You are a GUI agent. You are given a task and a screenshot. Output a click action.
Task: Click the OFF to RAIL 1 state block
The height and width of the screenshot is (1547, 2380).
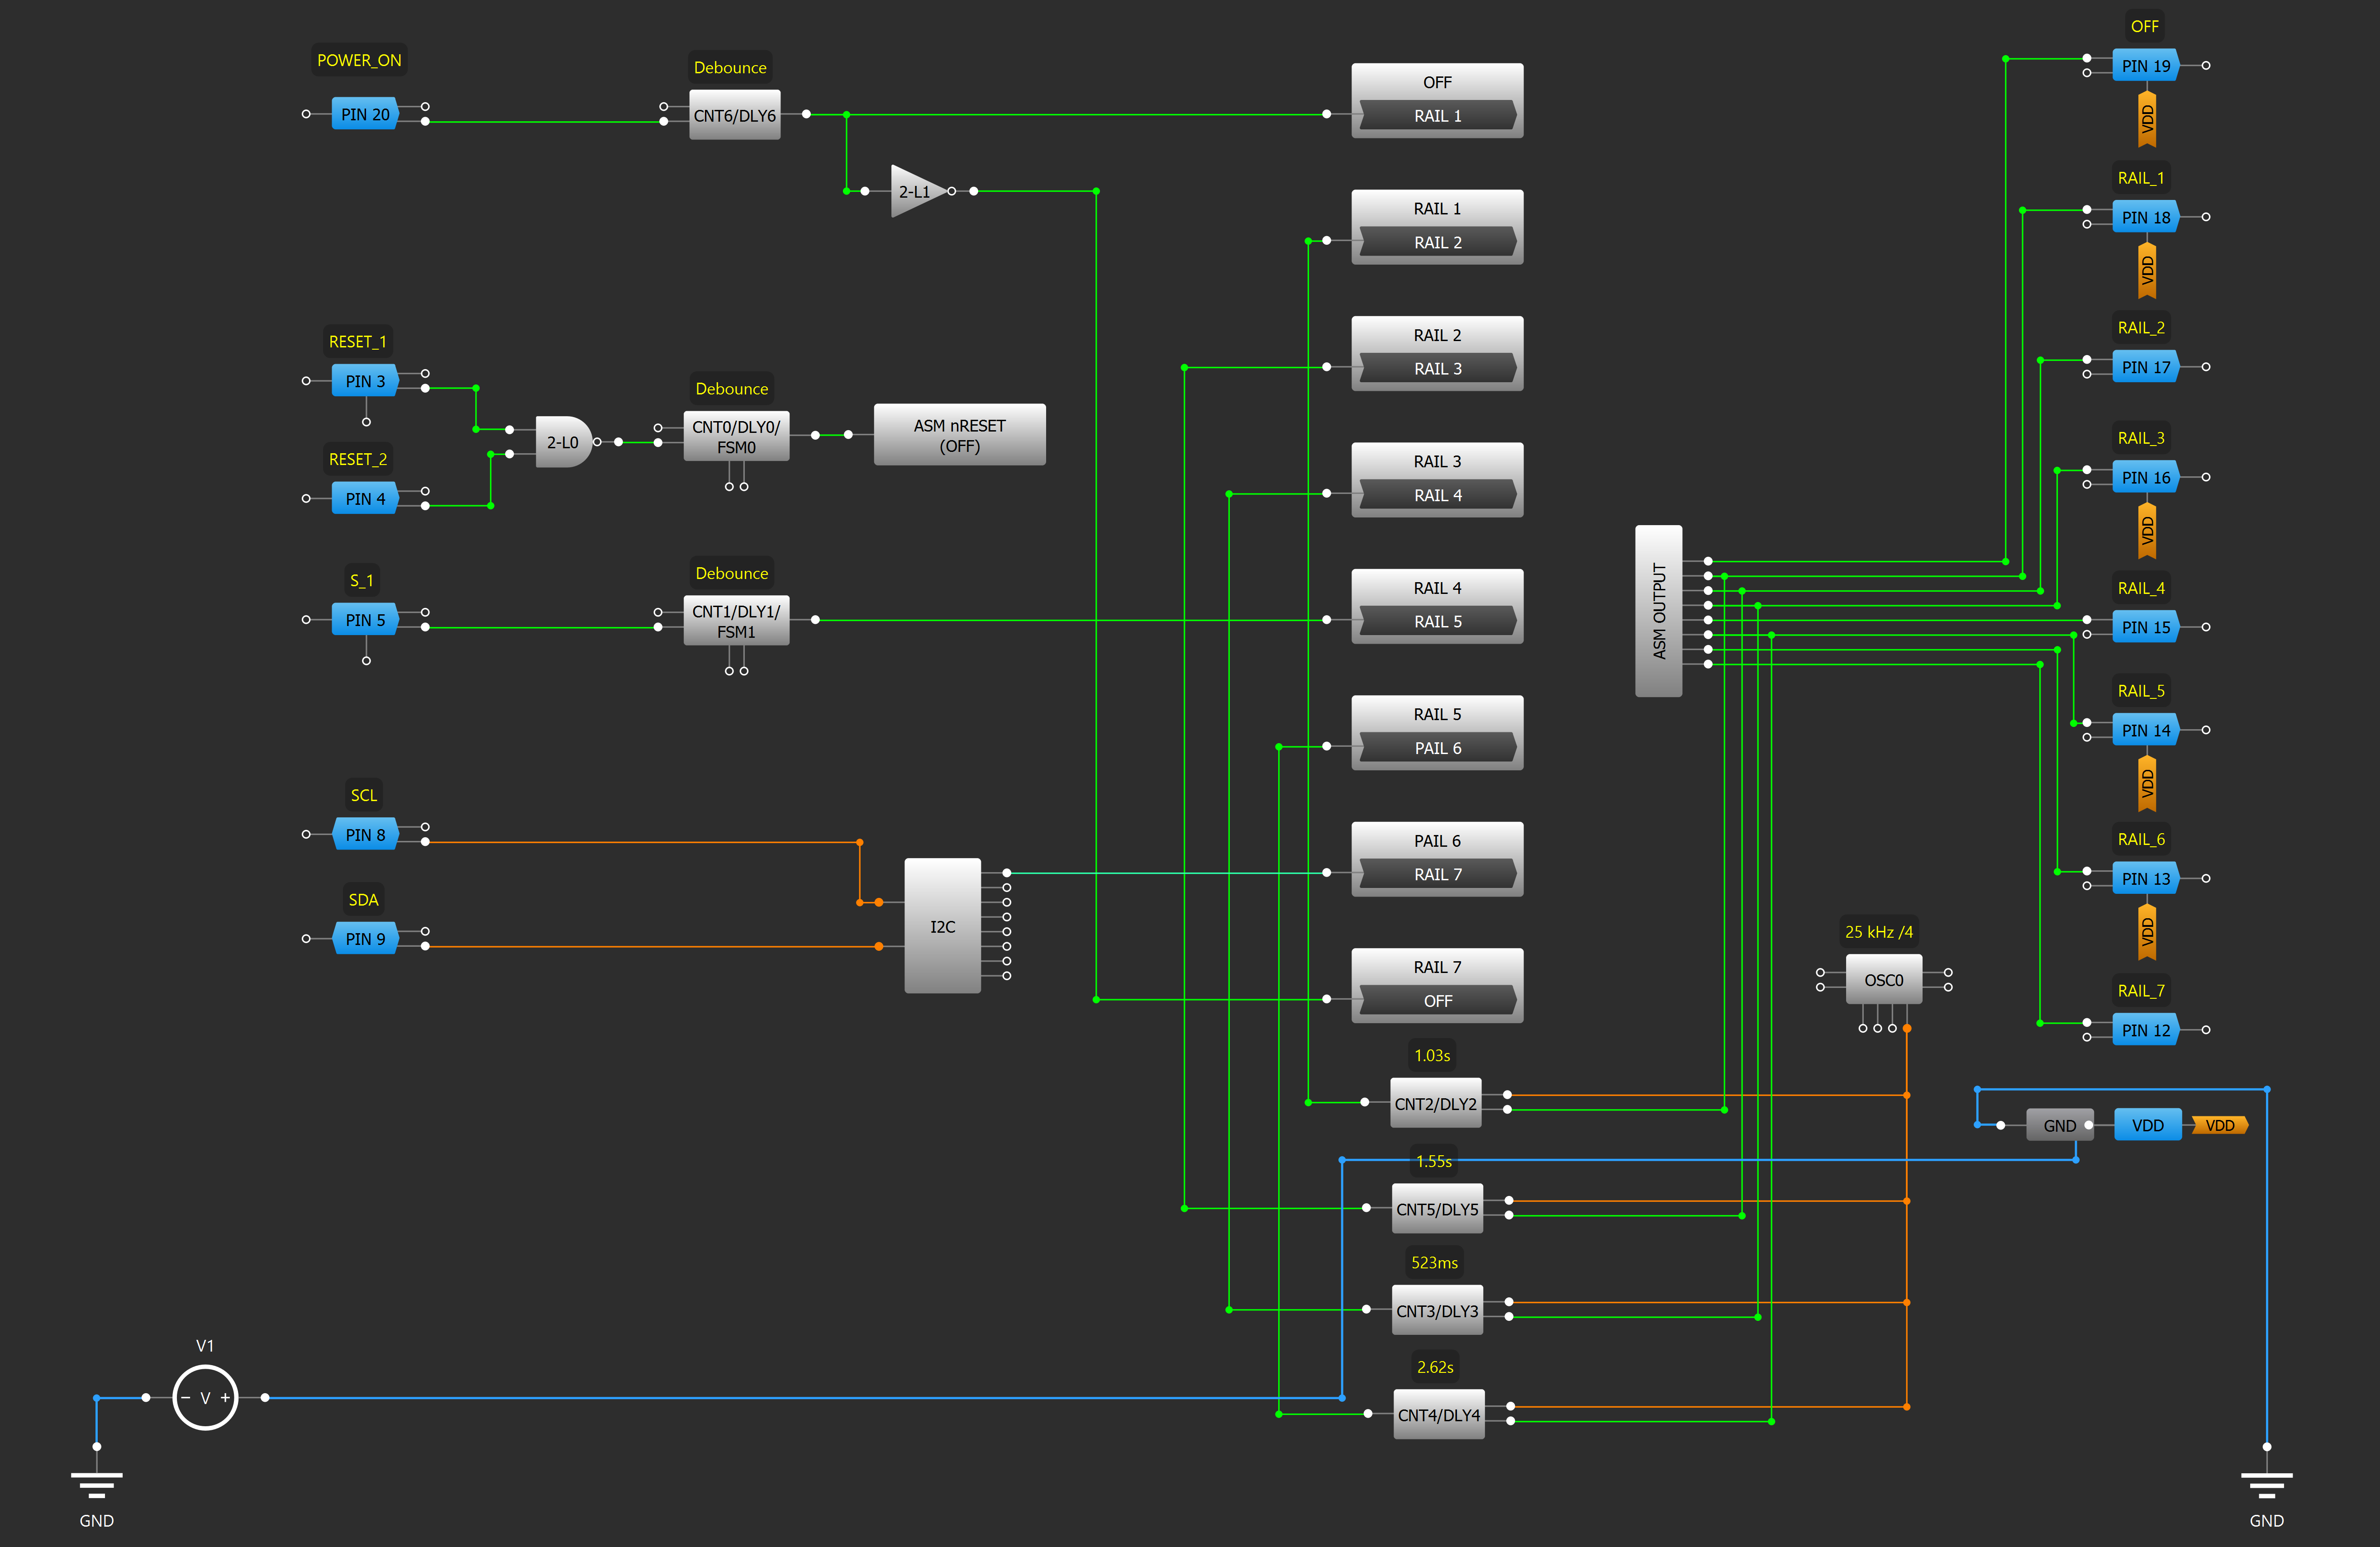(1437, 100)
